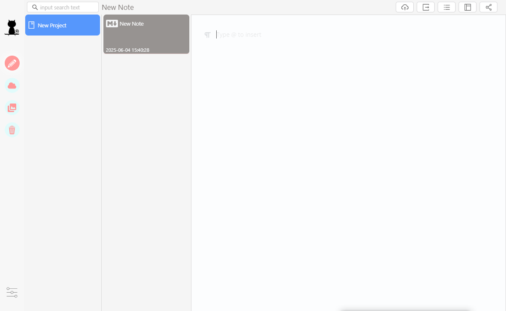
Task: Click the black cat logo icon
Action: (12, 28)
